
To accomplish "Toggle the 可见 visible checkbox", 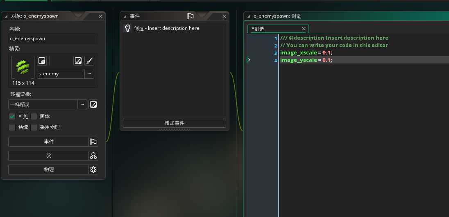I will (12, 116).
